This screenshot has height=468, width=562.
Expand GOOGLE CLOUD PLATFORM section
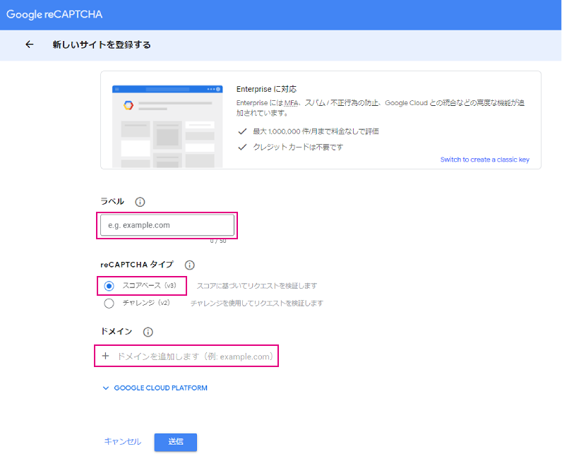[155, 388]
